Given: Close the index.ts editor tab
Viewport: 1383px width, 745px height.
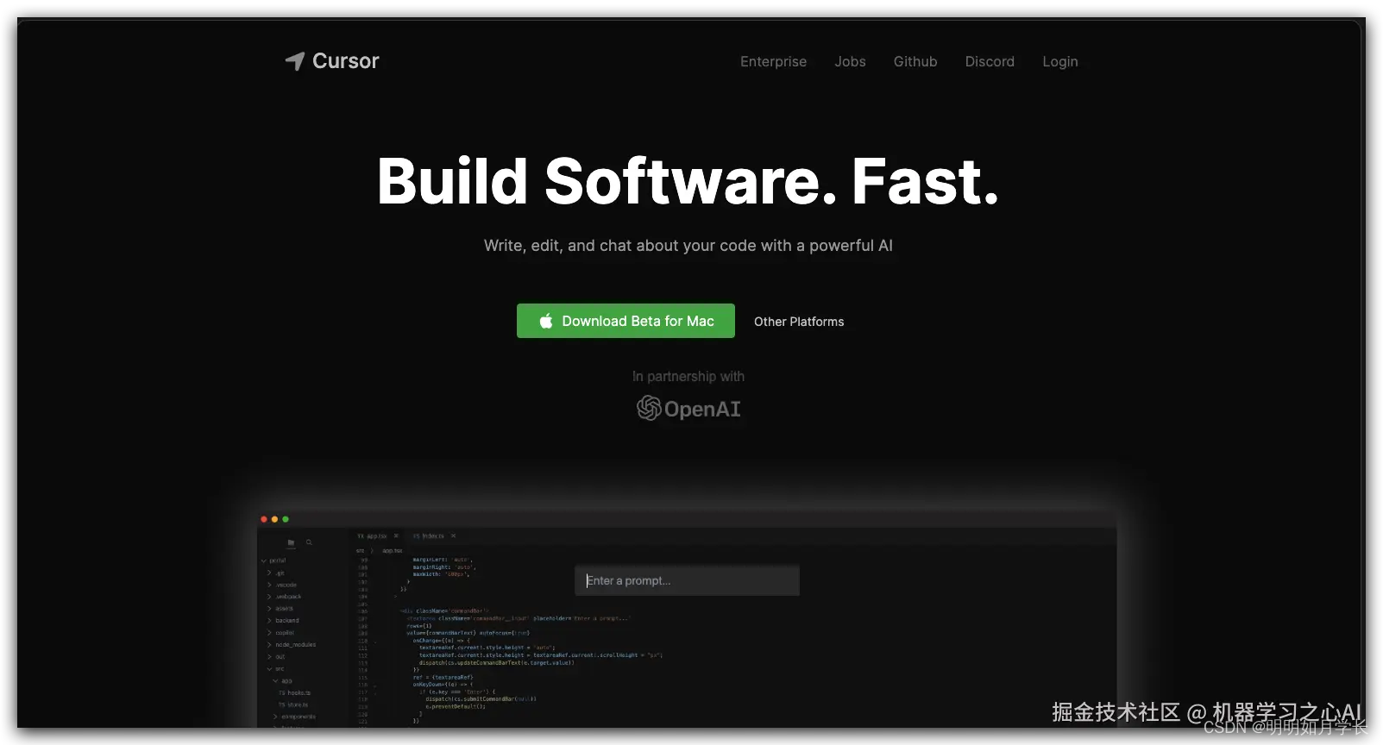Looking at the screenshot, I should 453,536.
